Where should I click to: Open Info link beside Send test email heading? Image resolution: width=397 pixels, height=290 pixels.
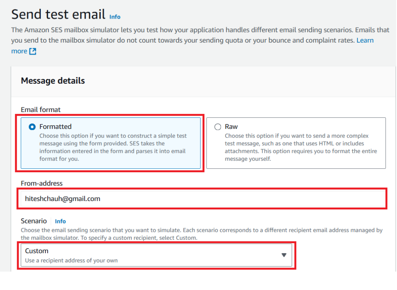115,17
